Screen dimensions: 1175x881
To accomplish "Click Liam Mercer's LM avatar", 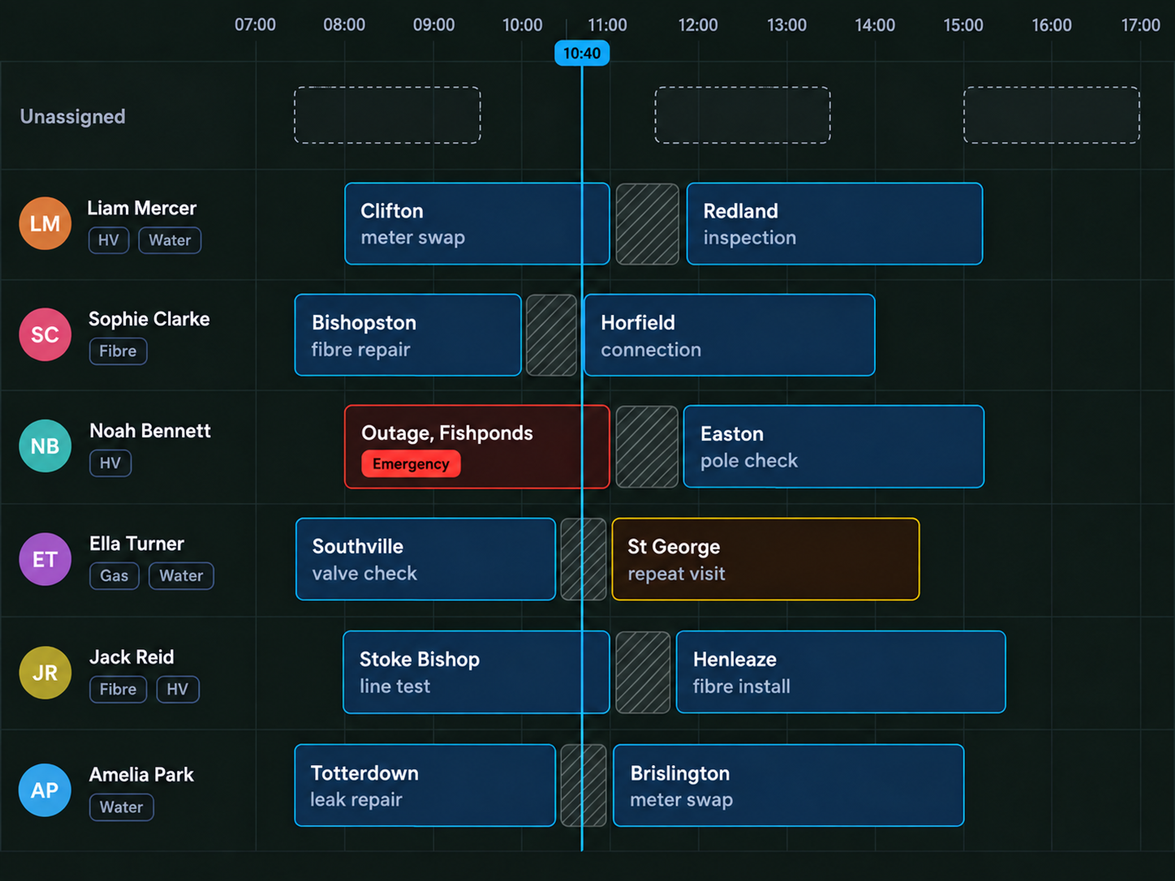I will (x=45, y=224).
